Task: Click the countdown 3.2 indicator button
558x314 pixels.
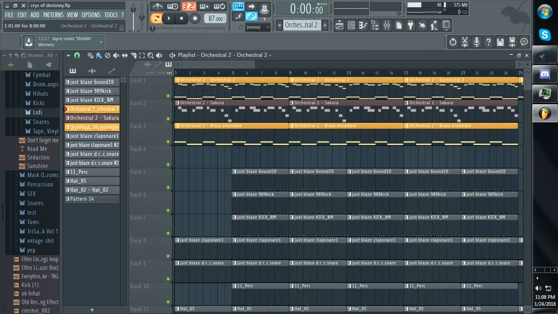Action: click(189, 7)
